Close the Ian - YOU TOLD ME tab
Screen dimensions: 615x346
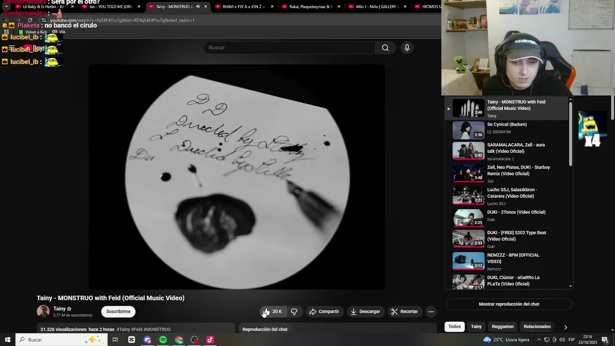139,7
